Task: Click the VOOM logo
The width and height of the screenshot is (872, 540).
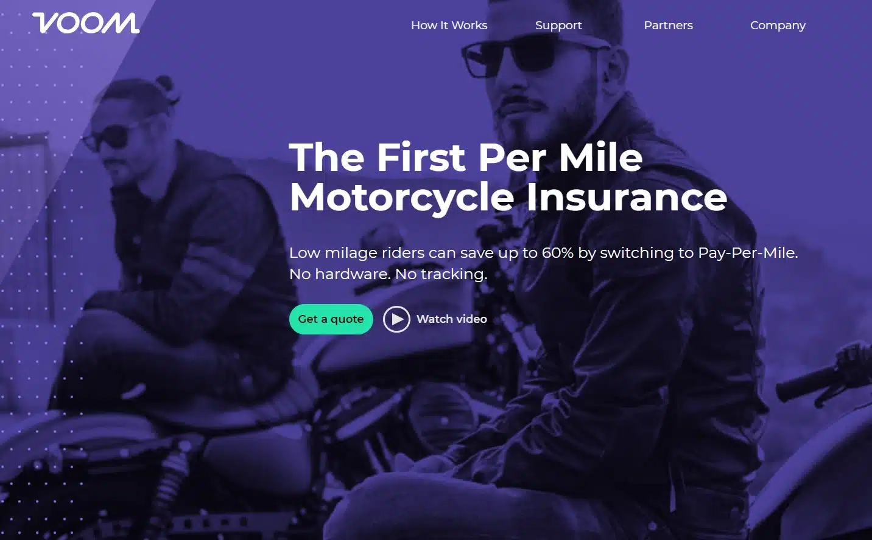Action: pos(86,23)
